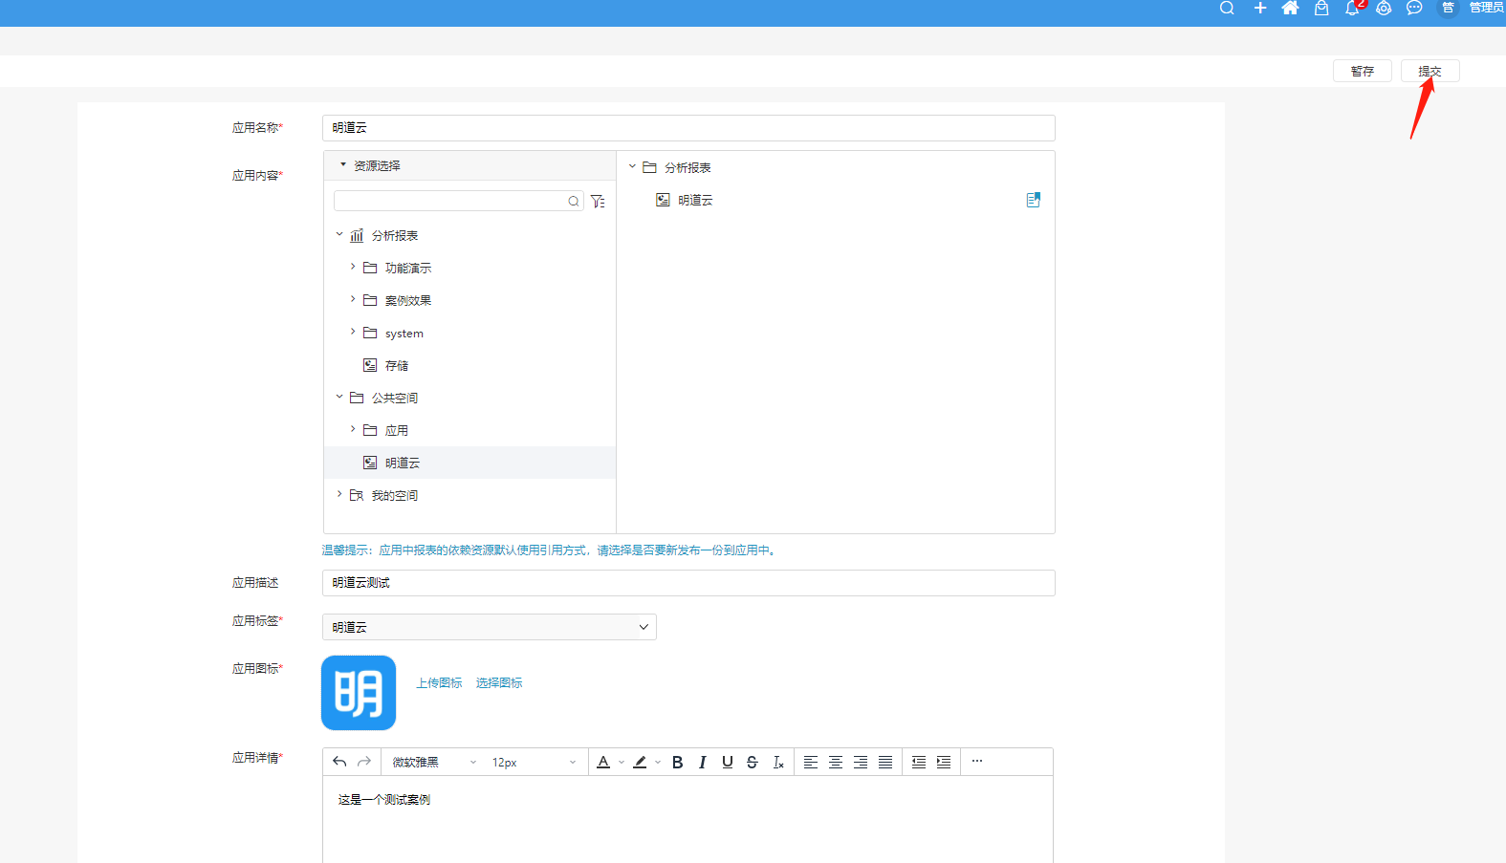Viewport: 1506px width, 863px height.
Task: Toggle bold formatting in editor toolbar
Action: pos(677,763)
